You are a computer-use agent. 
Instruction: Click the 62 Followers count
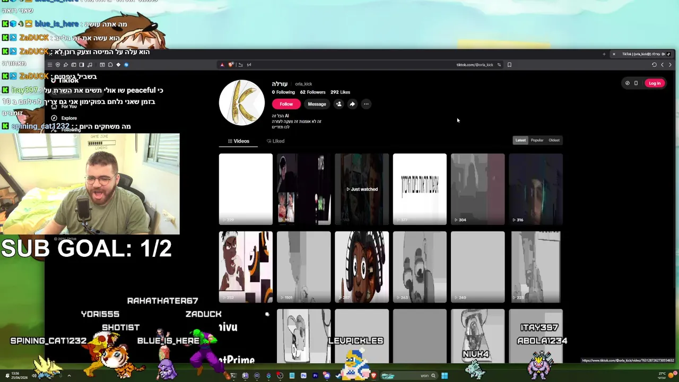(312, 92)
